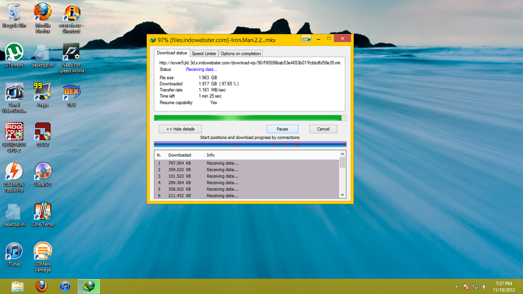The image size is (523, 294).
Task: Open File Explorer from taskbar
Action: tap(18, 286)
